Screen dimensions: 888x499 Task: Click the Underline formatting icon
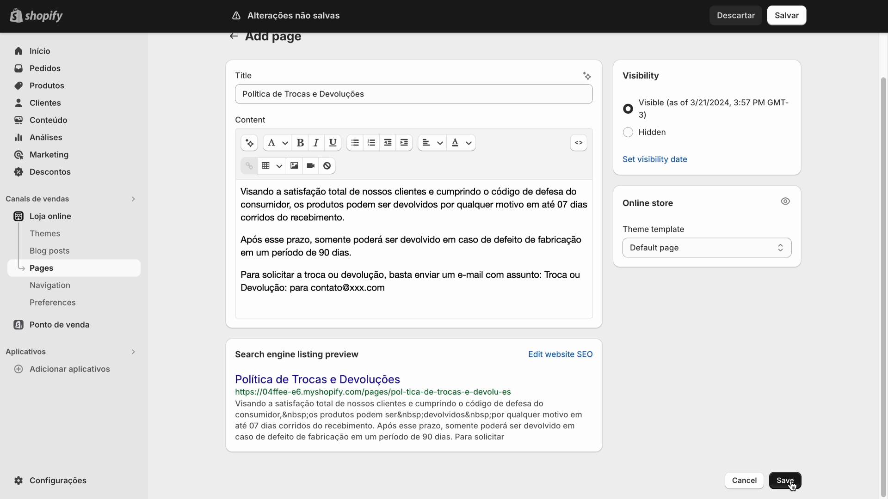click(x=333, y=143)
